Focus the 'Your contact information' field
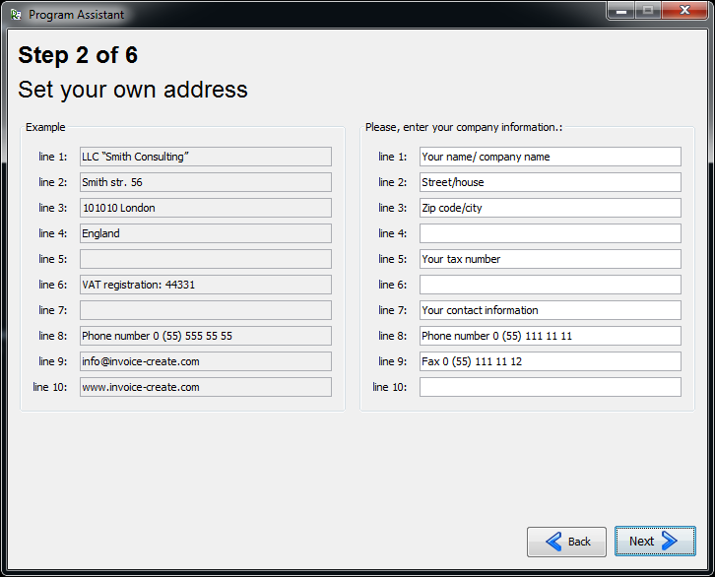The height and width of the screenshot is (577, 715). click(x=551, y=310)
